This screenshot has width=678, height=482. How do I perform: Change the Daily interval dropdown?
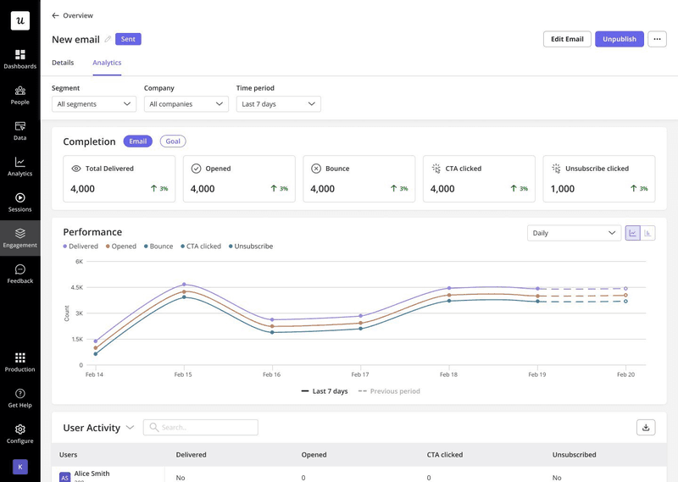tap(574, 233)
